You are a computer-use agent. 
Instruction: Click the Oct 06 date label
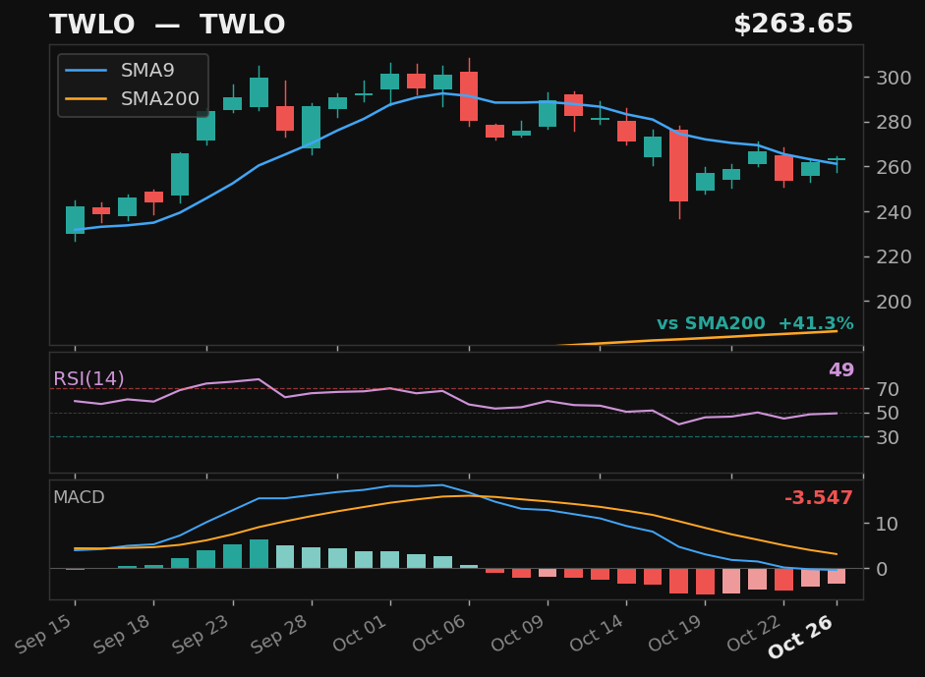coord(438,633)
